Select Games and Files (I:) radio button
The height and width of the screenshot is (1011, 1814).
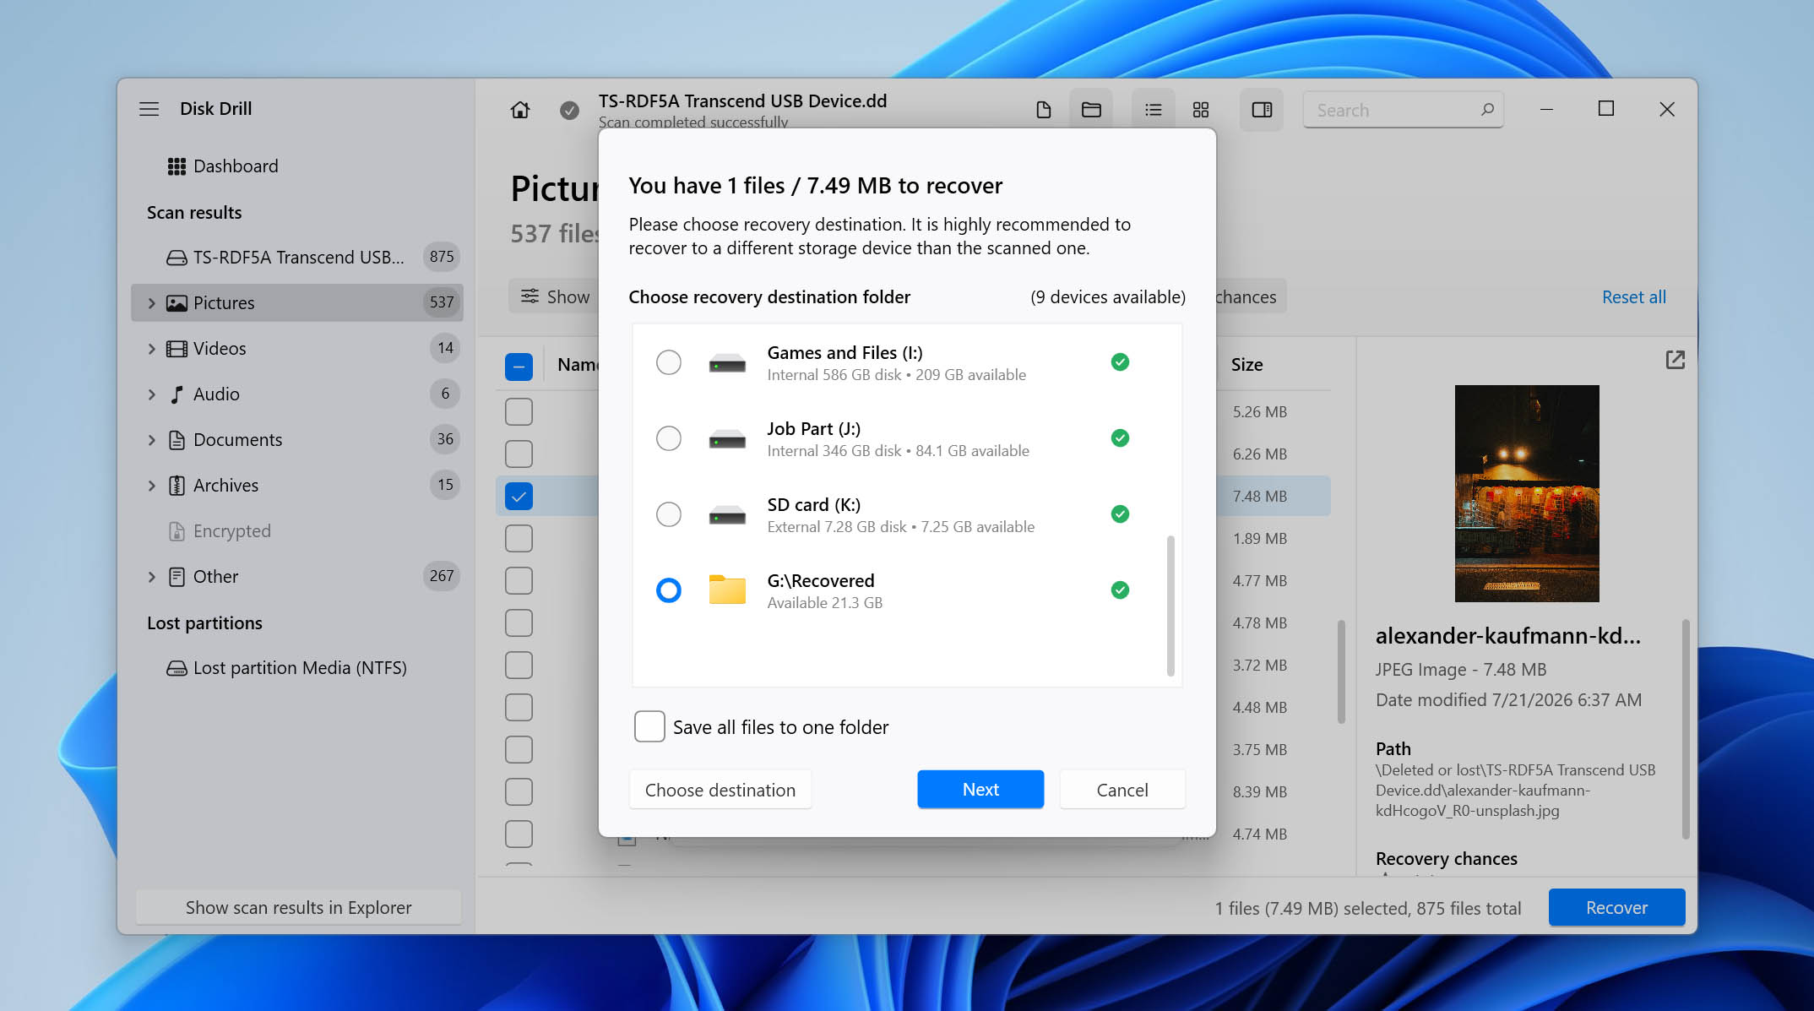[x=669, y=362]
